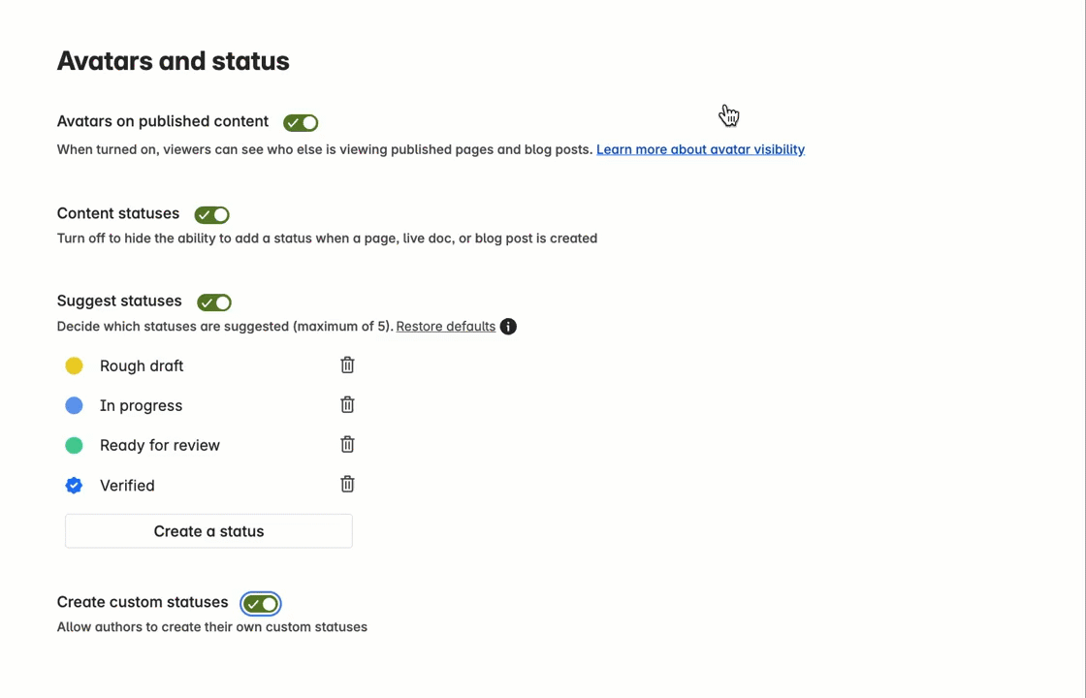
Task: Select the Rough draft status label
Action: pos(142,365)
